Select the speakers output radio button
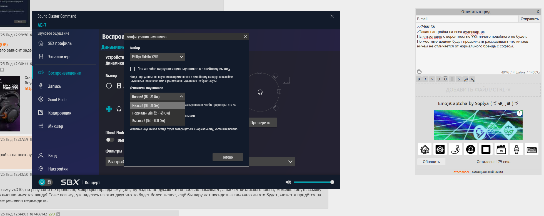The height and width of the screenshot is (216, 544). pyautogui.click(x=109, y=86)
